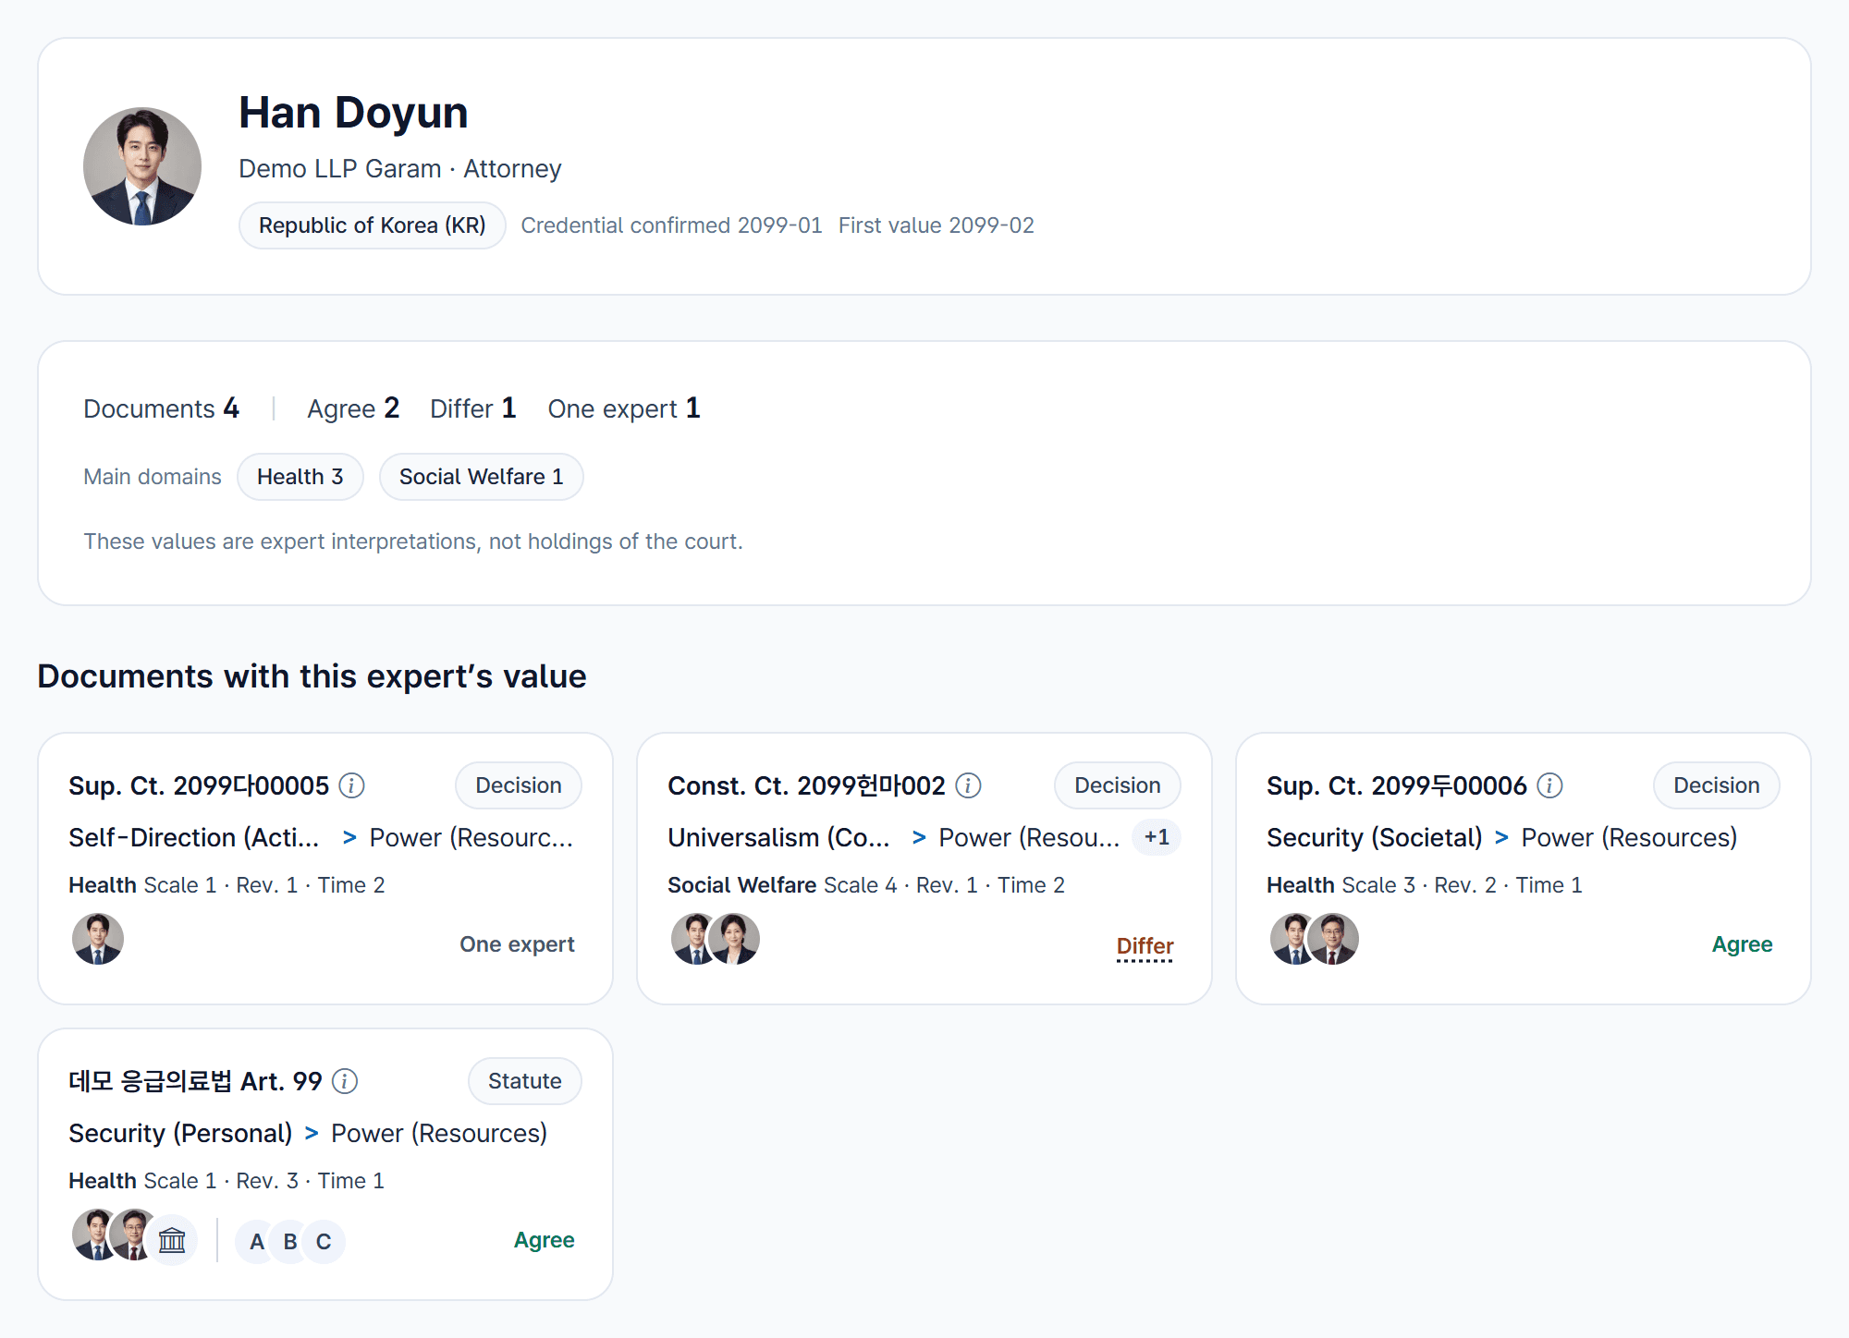Select the A badge in the Art. 99 card
The image size is (1849, 1338).
pyautogui.click(x=257, y=1241)
